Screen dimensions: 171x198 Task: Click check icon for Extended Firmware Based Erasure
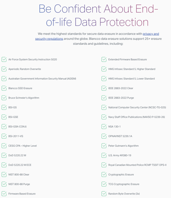click(104, 59)
